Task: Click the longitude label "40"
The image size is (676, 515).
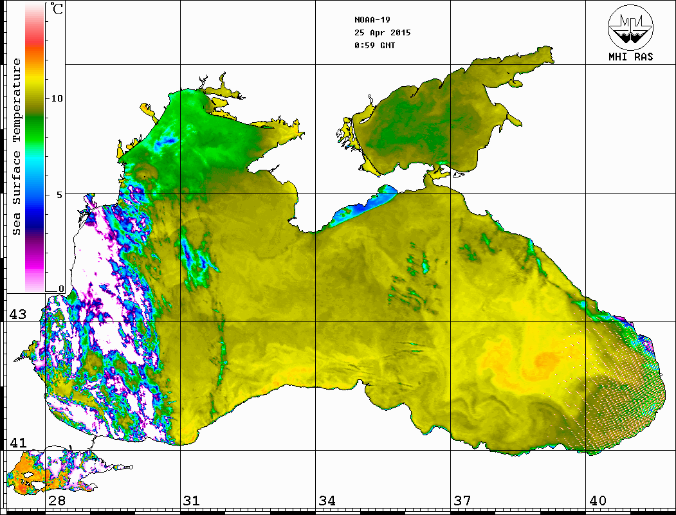Action: coord(598,500)
